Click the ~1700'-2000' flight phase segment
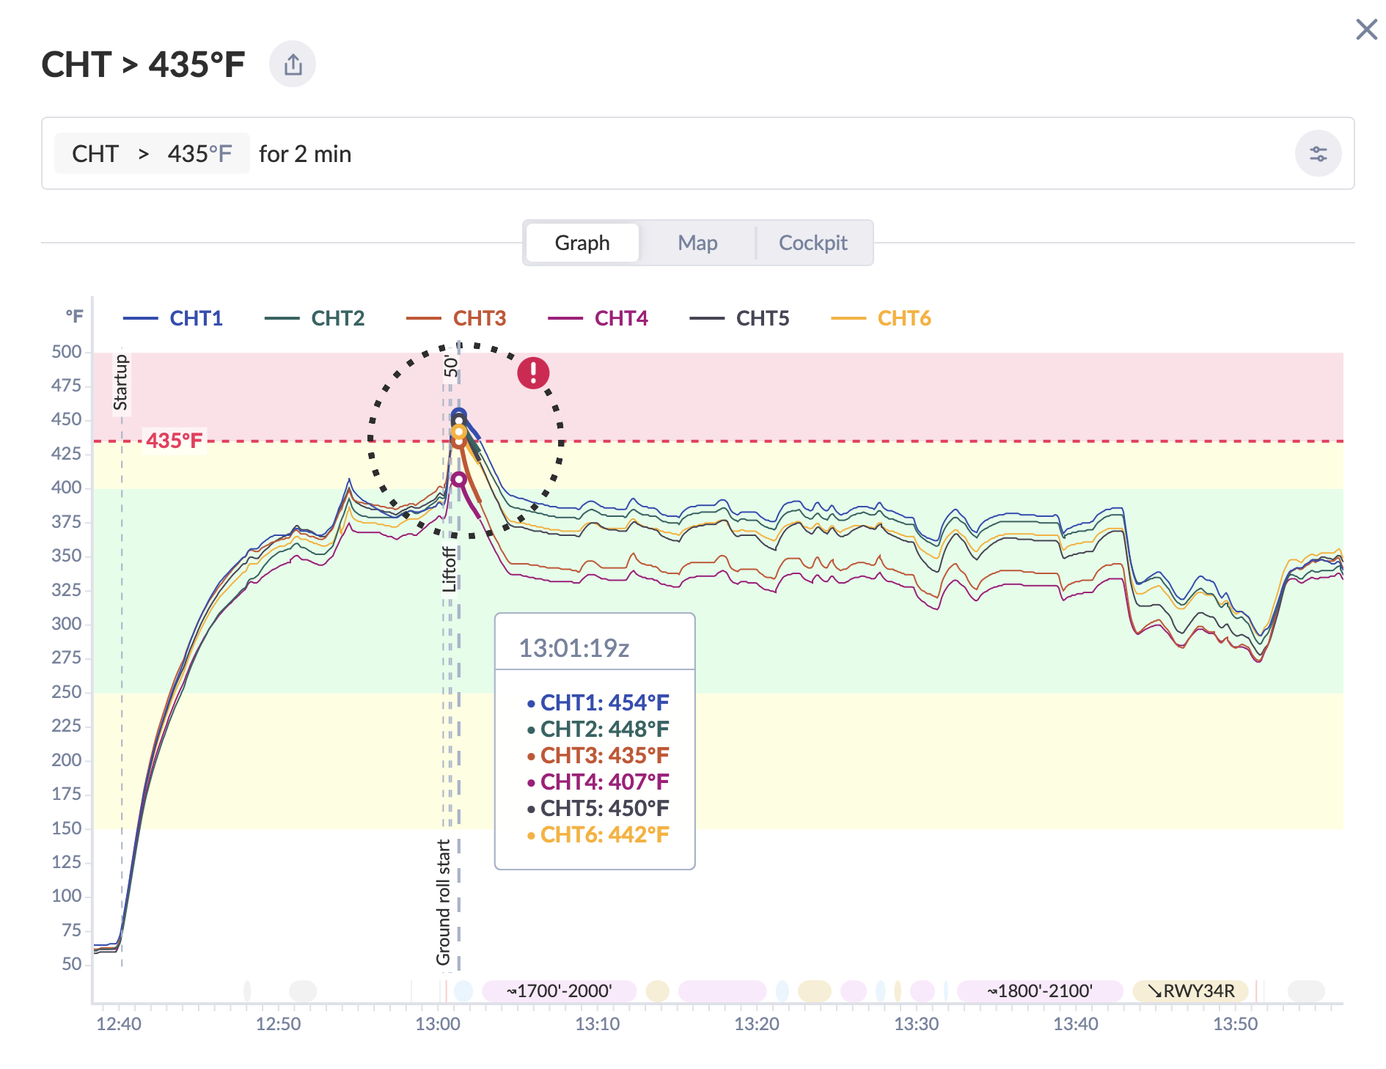1386x1069 pixels. click(559, 991)
